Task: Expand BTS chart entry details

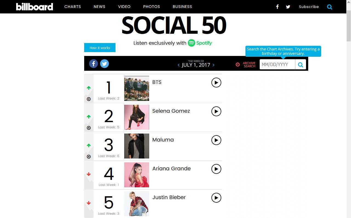Action: 89,99
